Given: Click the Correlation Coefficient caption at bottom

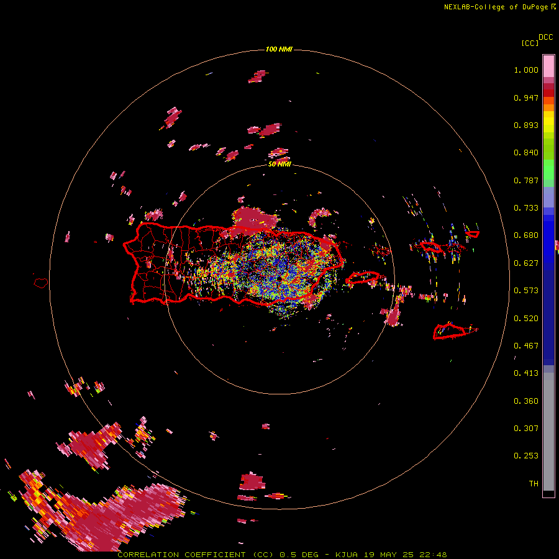Looking at the screenshot, I should pos(281,555).
